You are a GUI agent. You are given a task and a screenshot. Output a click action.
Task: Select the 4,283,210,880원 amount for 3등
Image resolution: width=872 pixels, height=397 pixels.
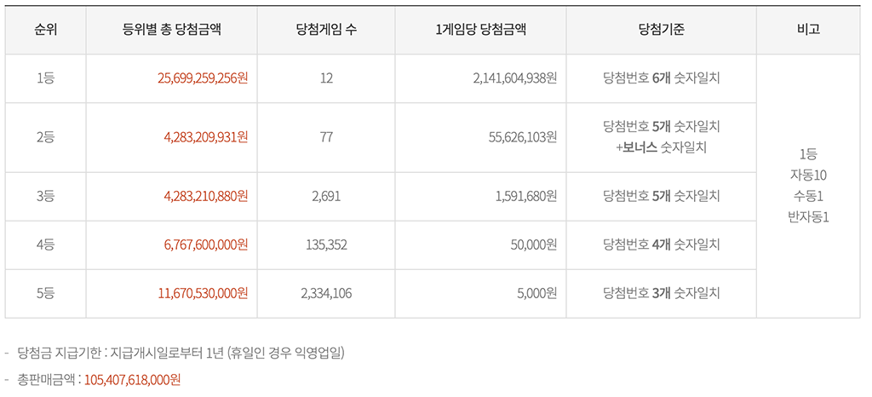pyautogui.click(x=202, y=196)
